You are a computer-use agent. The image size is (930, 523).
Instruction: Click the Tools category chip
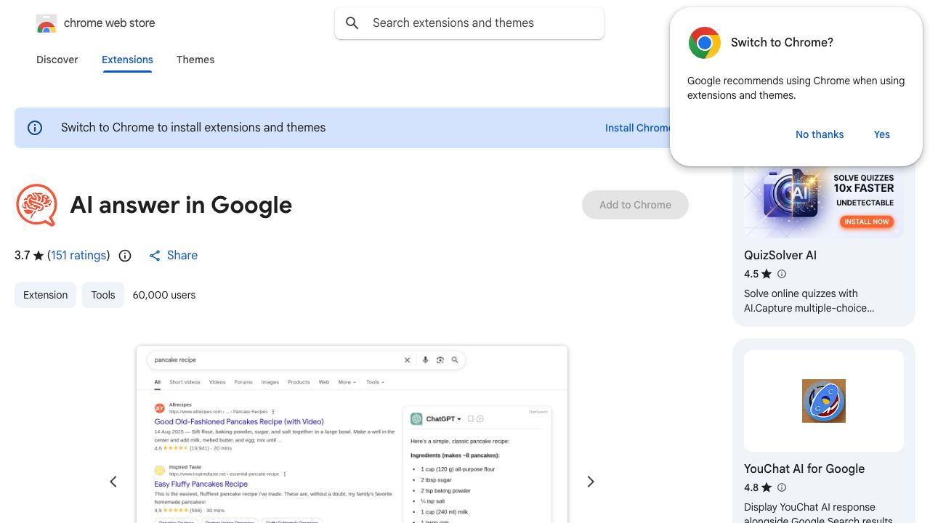point(103,295)
